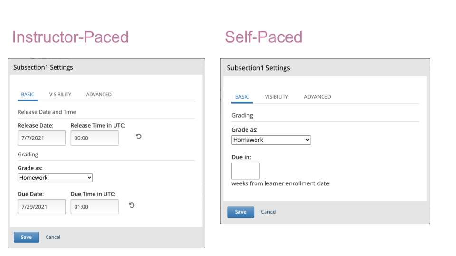Open Grade as dropdown in Self-Paced dialog
Viewport: 456px width, 256px height.
point(271,140)
